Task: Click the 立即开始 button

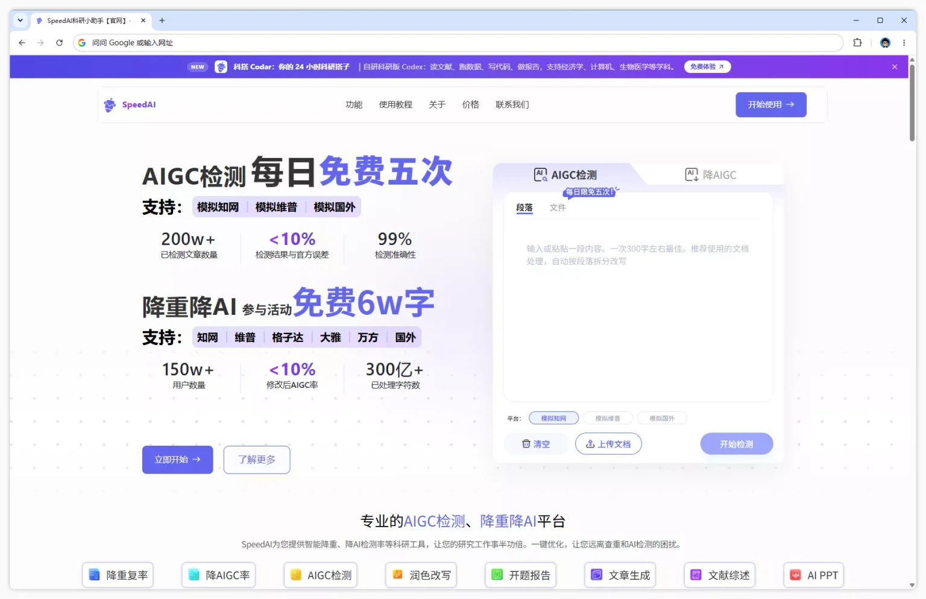Action: [x=178, y=460]
